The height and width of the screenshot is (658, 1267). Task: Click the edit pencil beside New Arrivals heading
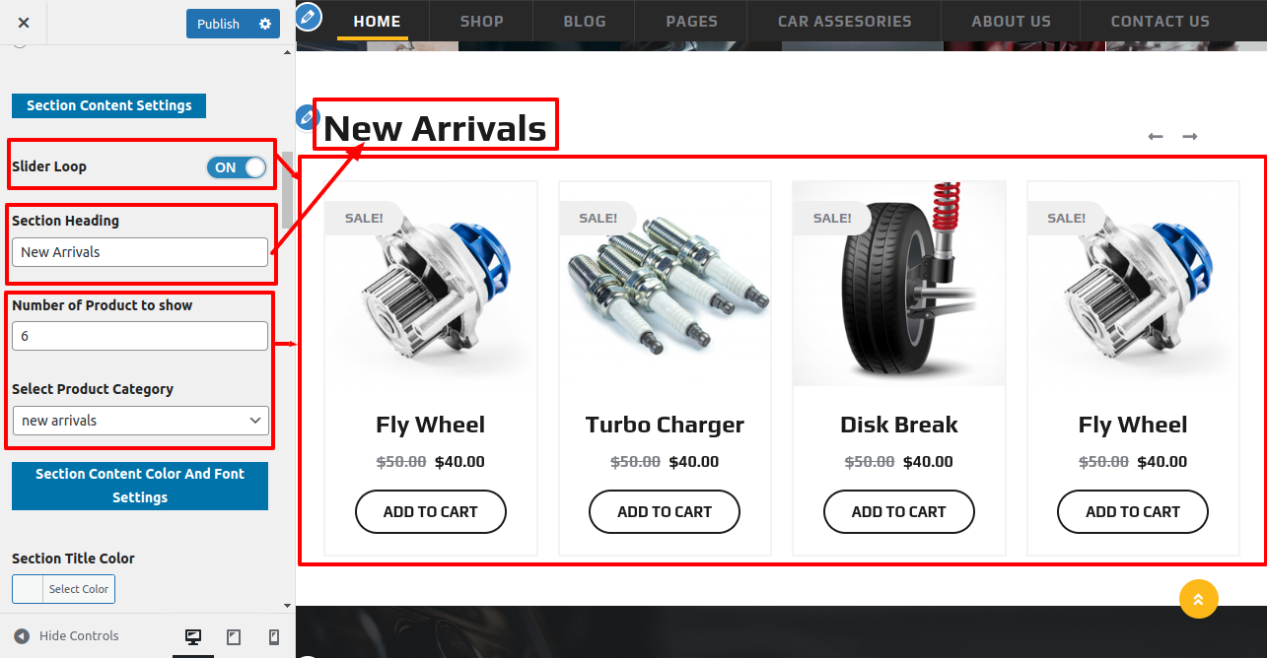306,117
